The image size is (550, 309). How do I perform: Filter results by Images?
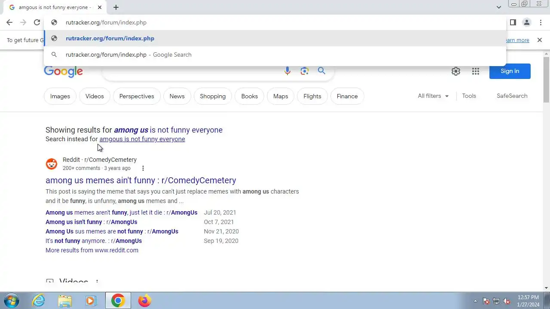[60, 96]
